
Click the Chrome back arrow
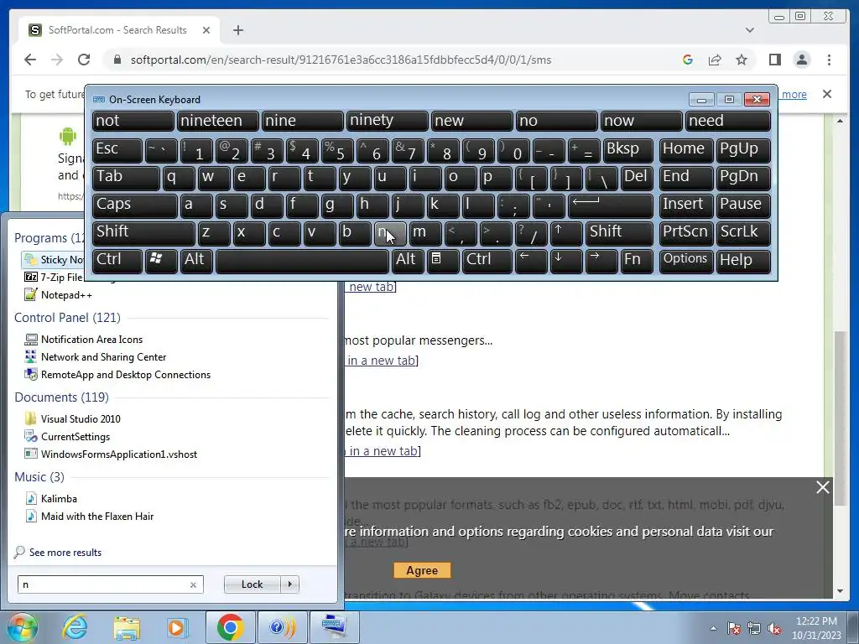[30, 60]
